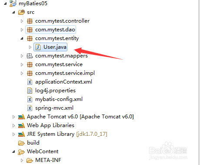Image resolution: width=200 pixels, height=165 pixels.
Task: Select the build folder label
Action: [x=33, y=143]
